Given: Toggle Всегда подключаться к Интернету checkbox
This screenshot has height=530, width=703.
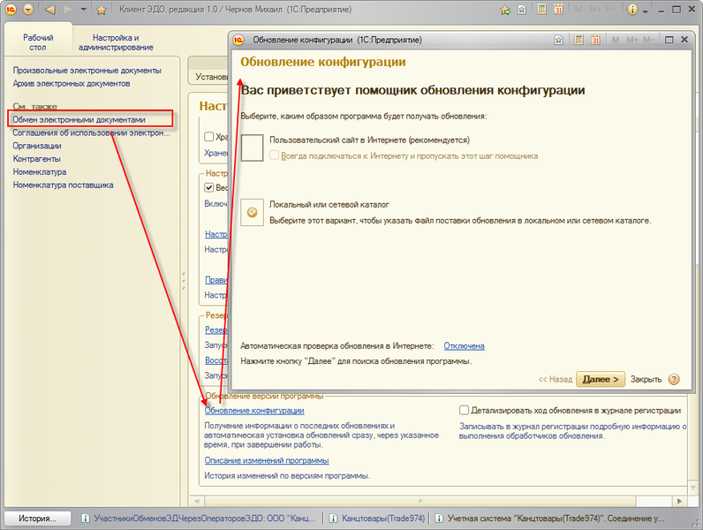Looking at the screenshot, I should pos(275,155).
